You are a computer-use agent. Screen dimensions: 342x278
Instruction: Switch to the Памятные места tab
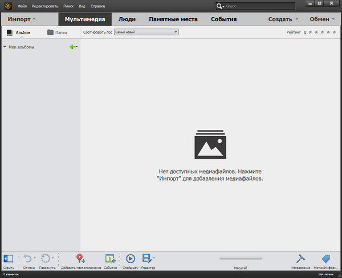(173, 19)
